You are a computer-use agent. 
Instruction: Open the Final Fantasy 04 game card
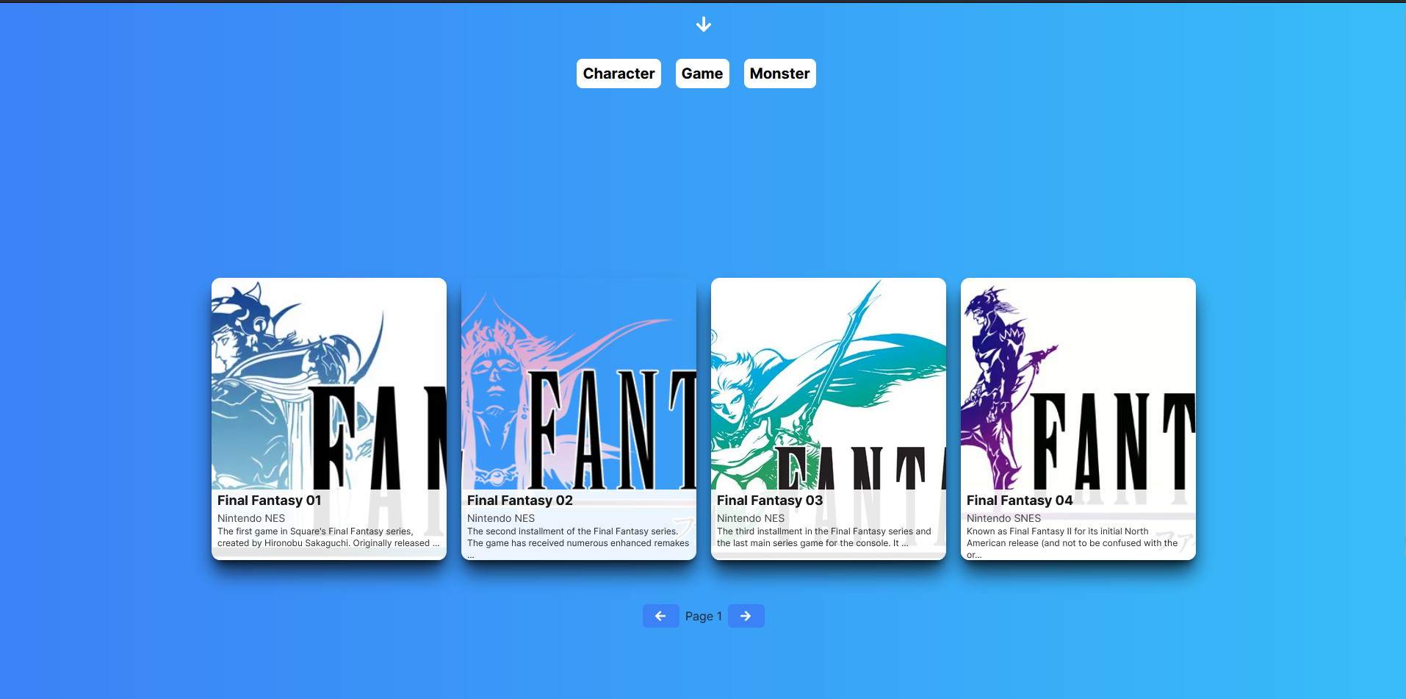click(1077, 418)
